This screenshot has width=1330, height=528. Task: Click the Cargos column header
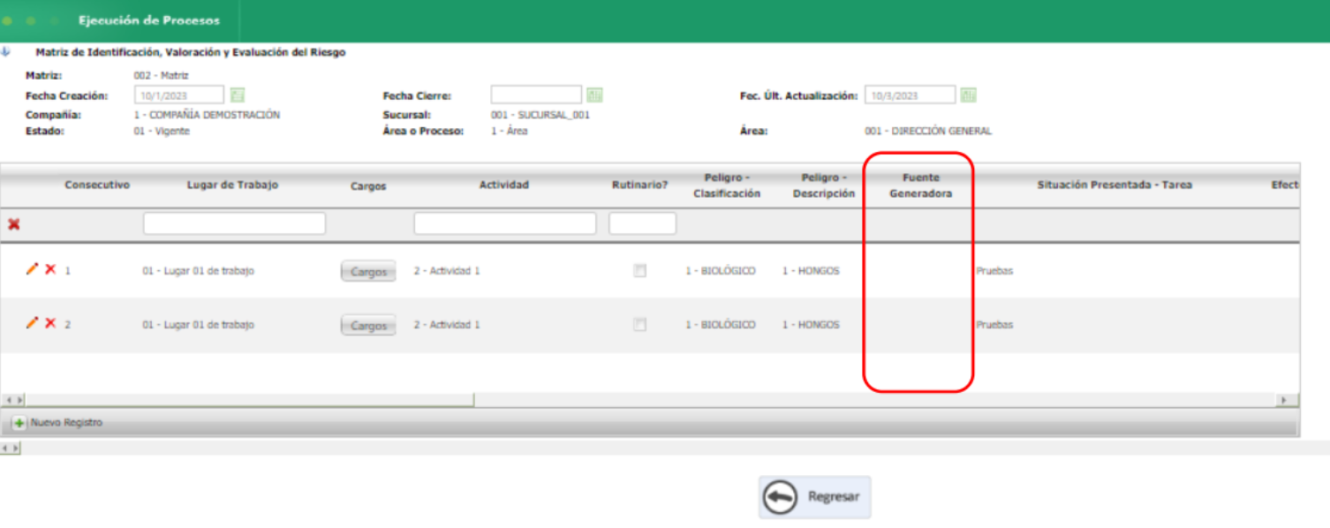[368, 186]
